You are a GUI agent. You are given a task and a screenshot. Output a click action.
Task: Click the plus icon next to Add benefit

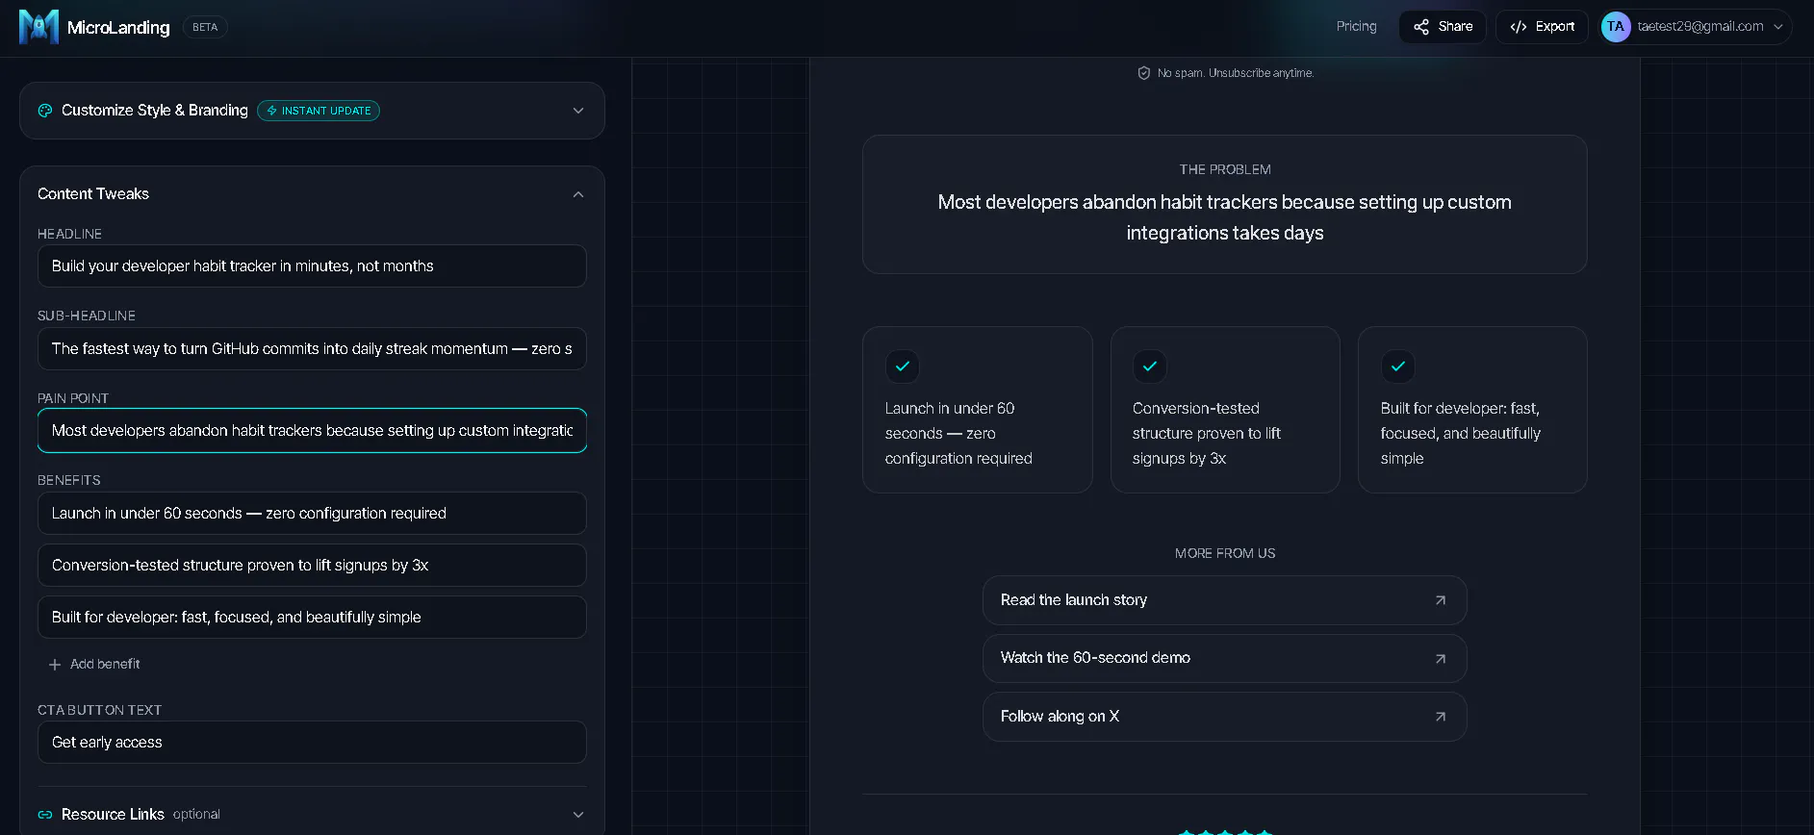tap(55, 665)
